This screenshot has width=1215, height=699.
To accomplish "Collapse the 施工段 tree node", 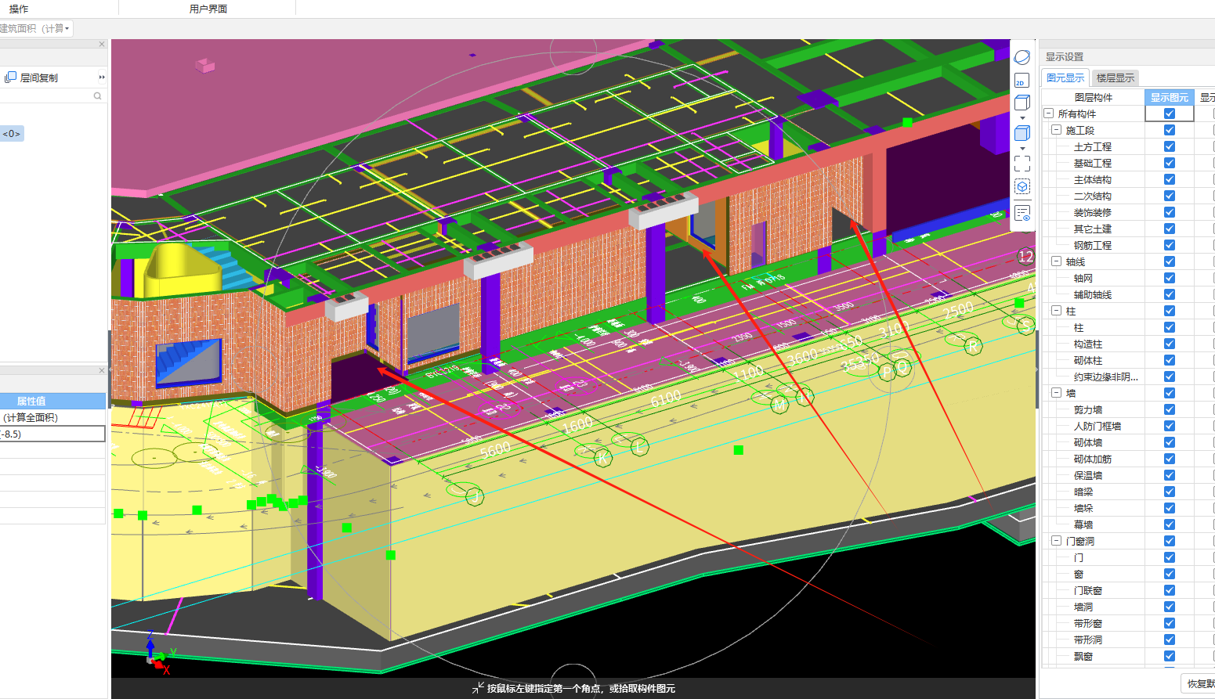I will (1056, 130).
